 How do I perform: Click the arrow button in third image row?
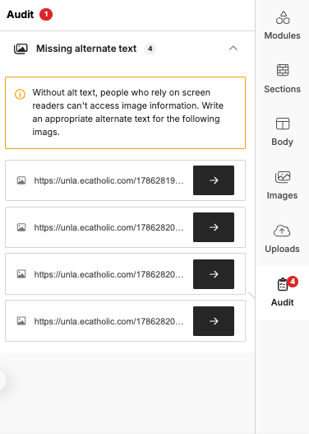tap(214, 274)
